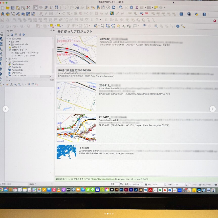Screen dimensions: 218x218
Task: Open the Processing Toolbox gear icon
Action: (x=132, y=7)
